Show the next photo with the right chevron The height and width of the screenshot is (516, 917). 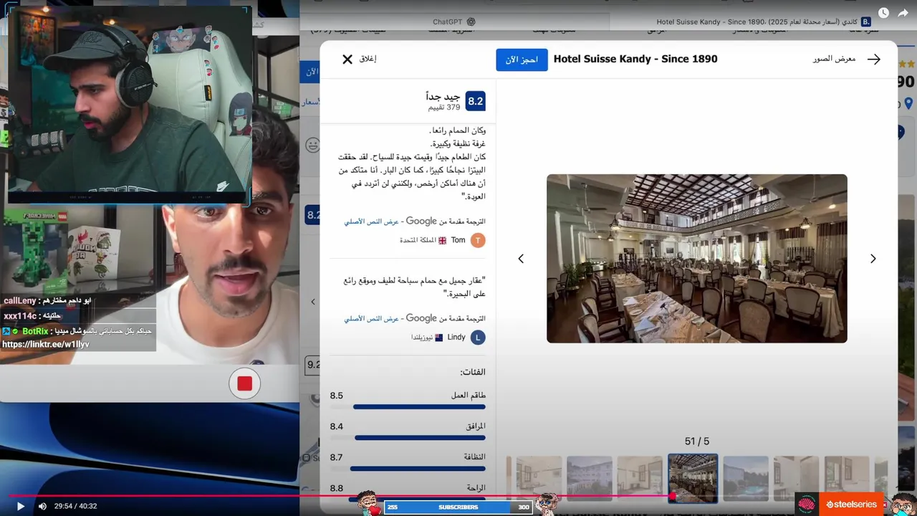point(873,259)
